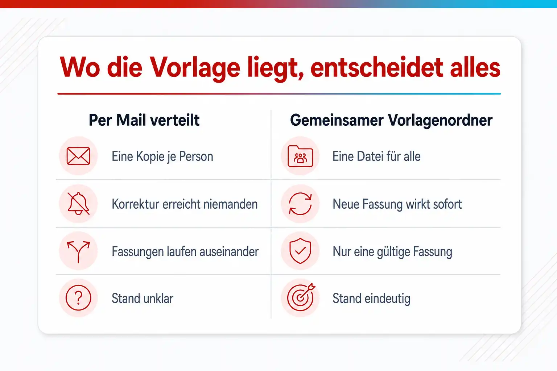Screen dimensions: 557x371
Task: Click 'Nur eine gültige Fassung' text
Action: point(392,251)
